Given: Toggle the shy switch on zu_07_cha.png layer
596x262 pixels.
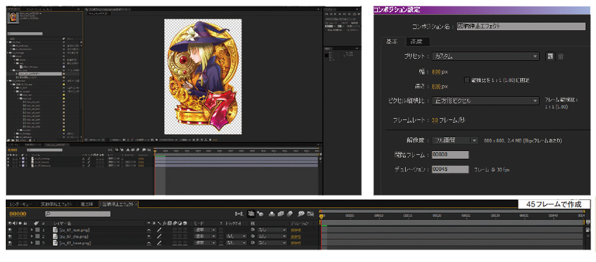Looking at the screenshot, I should [x=149, y=237].
